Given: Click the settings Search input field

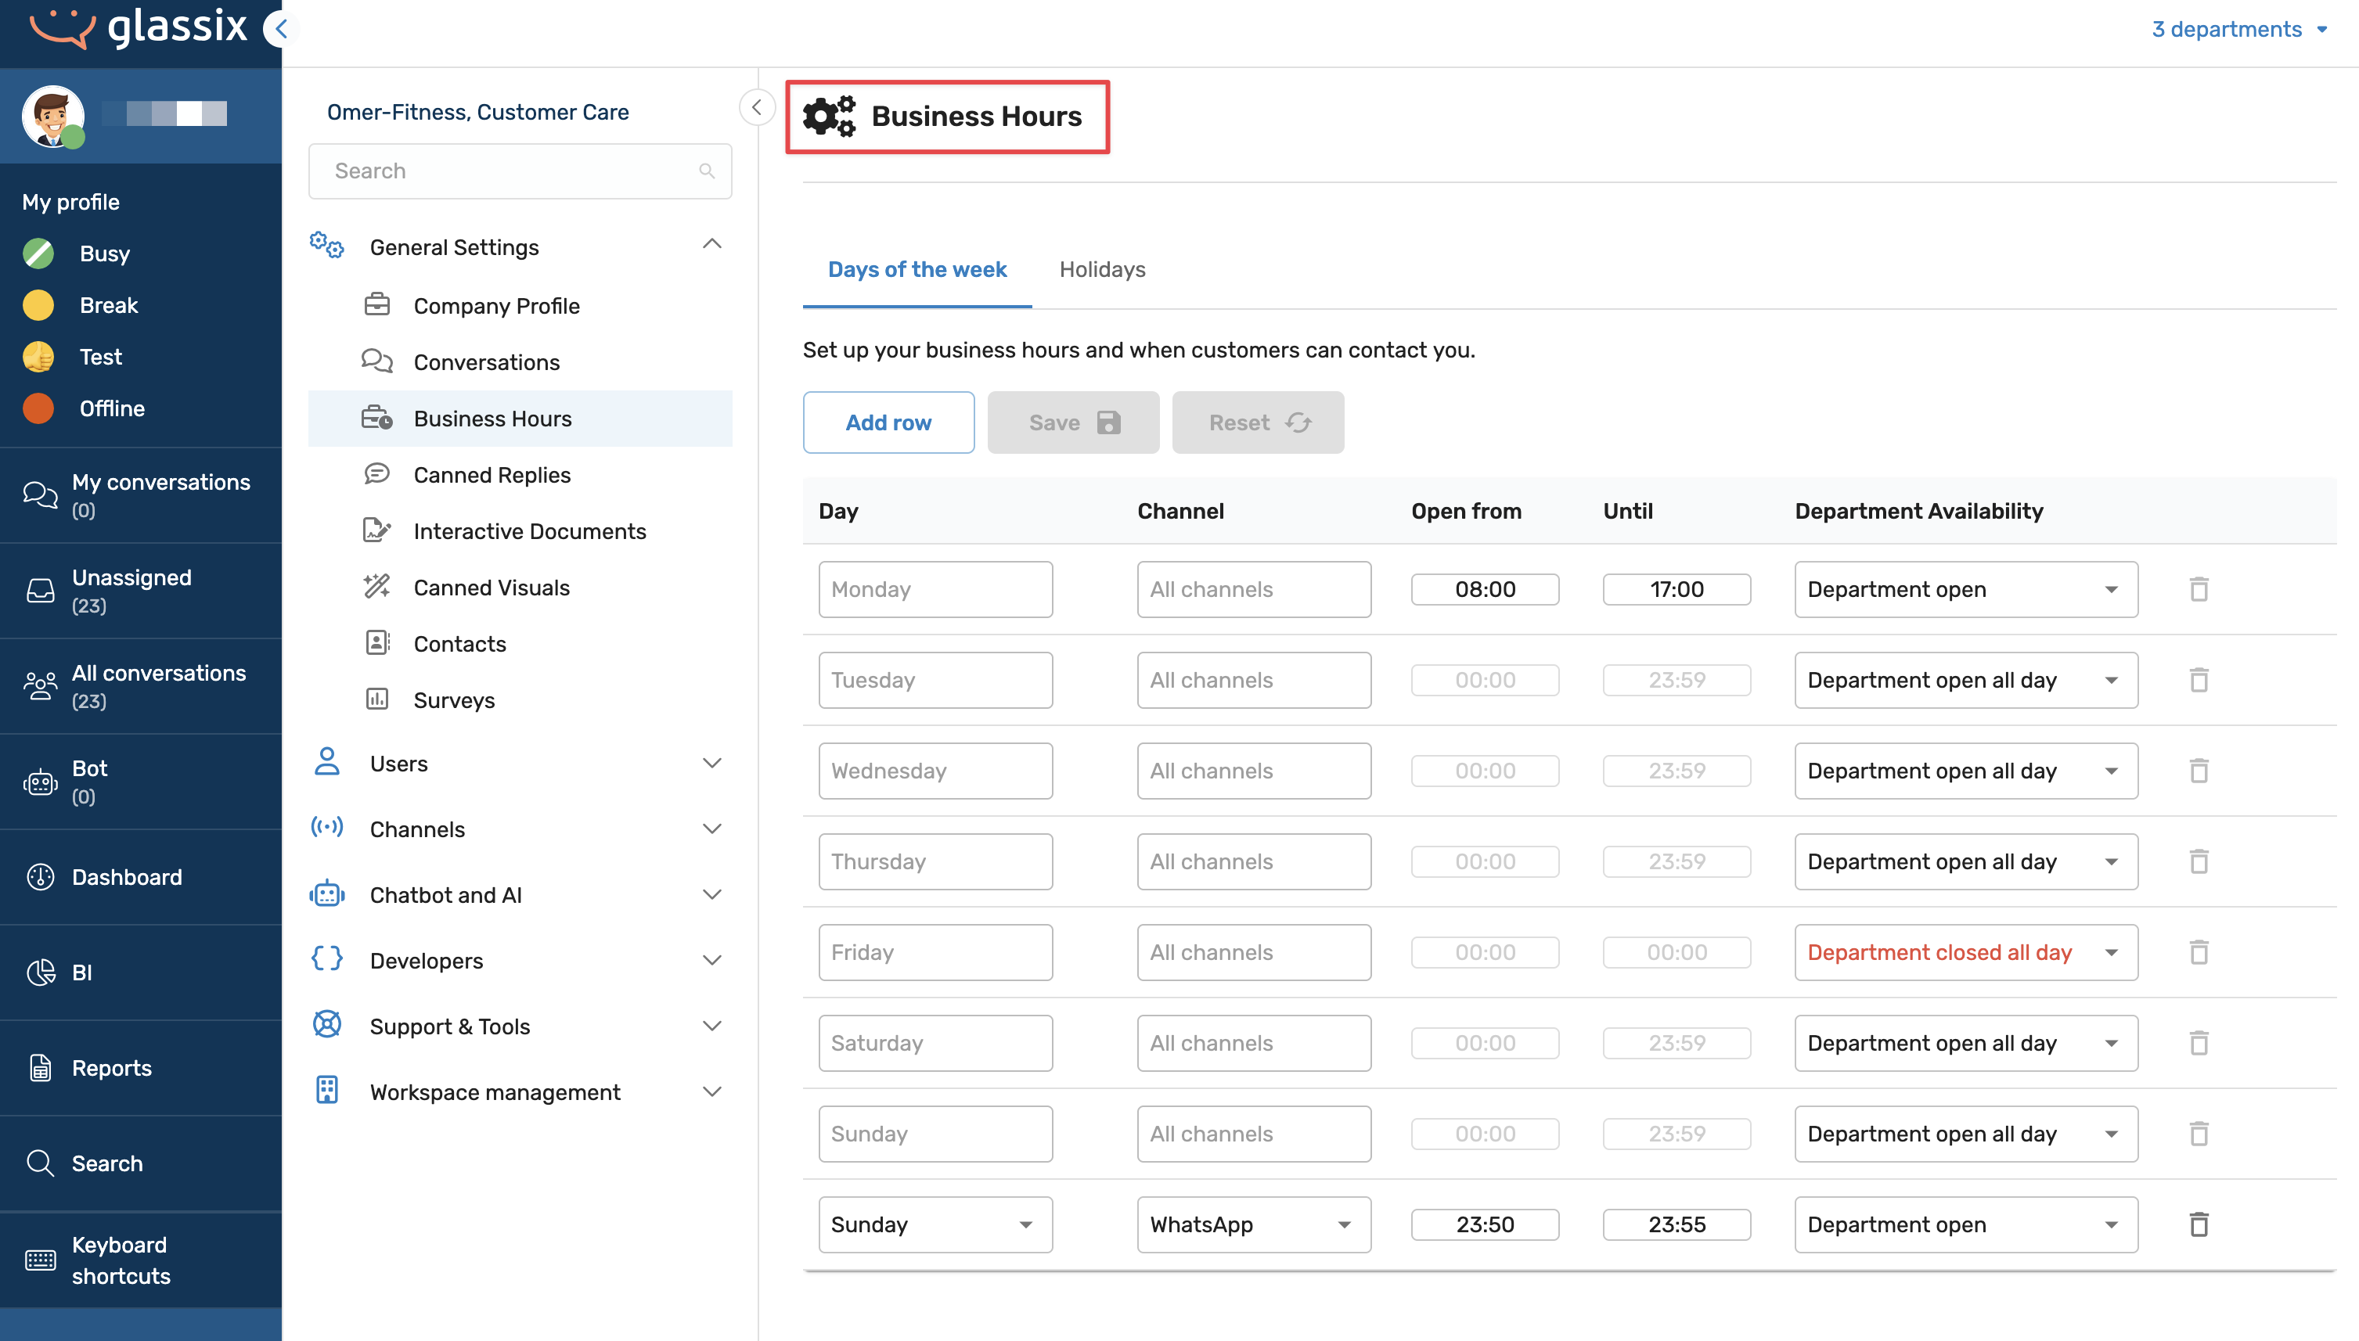Looking at the screenshot, I should click(511, 171).
